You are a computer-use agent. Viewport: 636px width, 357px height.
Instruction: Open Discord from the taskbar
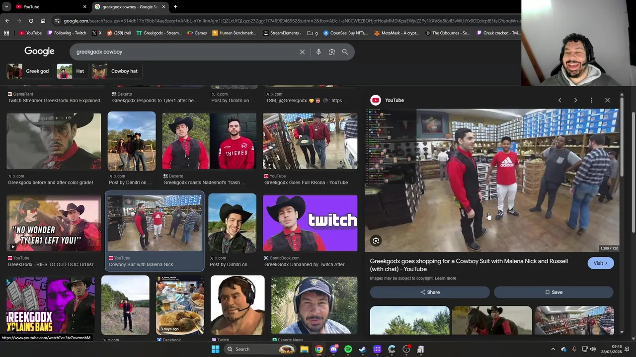pos(333,349)
